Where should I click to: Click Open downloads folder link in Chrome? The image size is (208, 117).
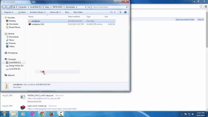(x=185, y=19)
